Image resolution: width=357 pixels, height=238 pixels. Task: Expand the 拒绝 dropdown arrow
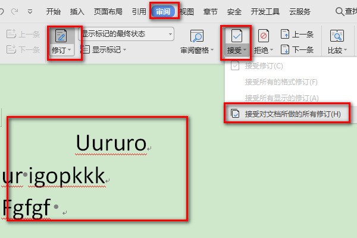coord(272,51)
